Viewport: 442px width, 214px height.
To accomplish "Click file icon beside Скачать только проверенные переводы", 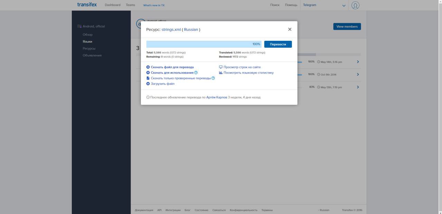I will [148, 78].
